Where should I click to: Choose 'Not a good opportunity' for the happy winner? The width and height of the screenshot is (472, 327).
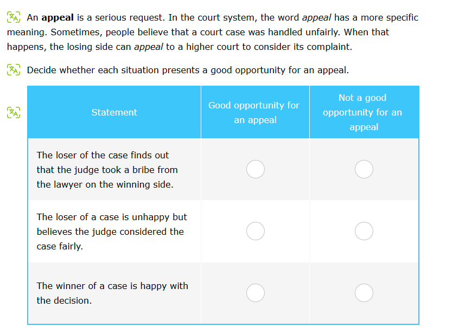pos(364,292)
